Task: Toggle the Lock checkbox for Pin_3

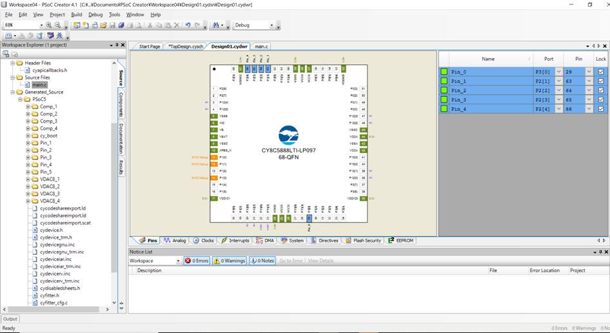Action: [601, 99]
